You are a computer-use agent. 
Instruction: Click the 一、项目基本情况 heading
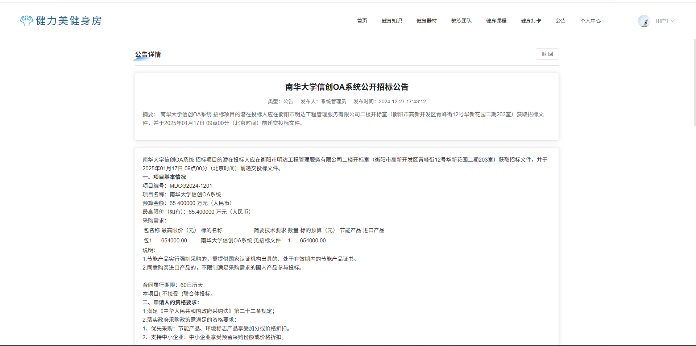pos(164,177)
